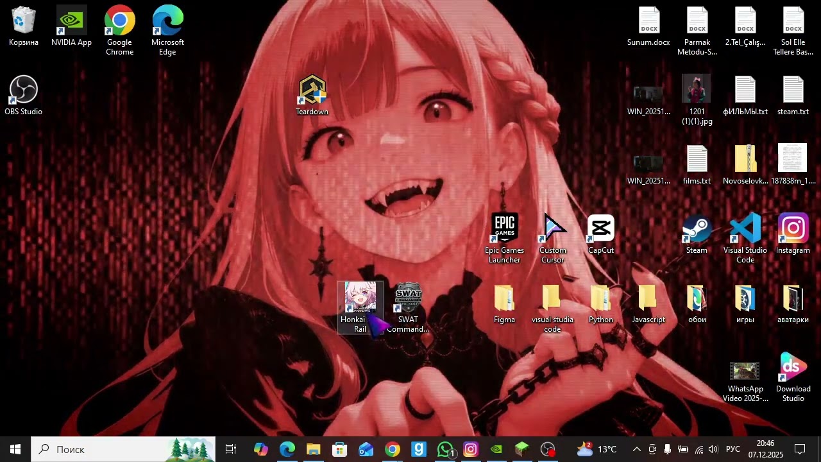821x462 pixels.
Task: Select the first-row WIN_20251 video file
Action: [x=648, y=101]
